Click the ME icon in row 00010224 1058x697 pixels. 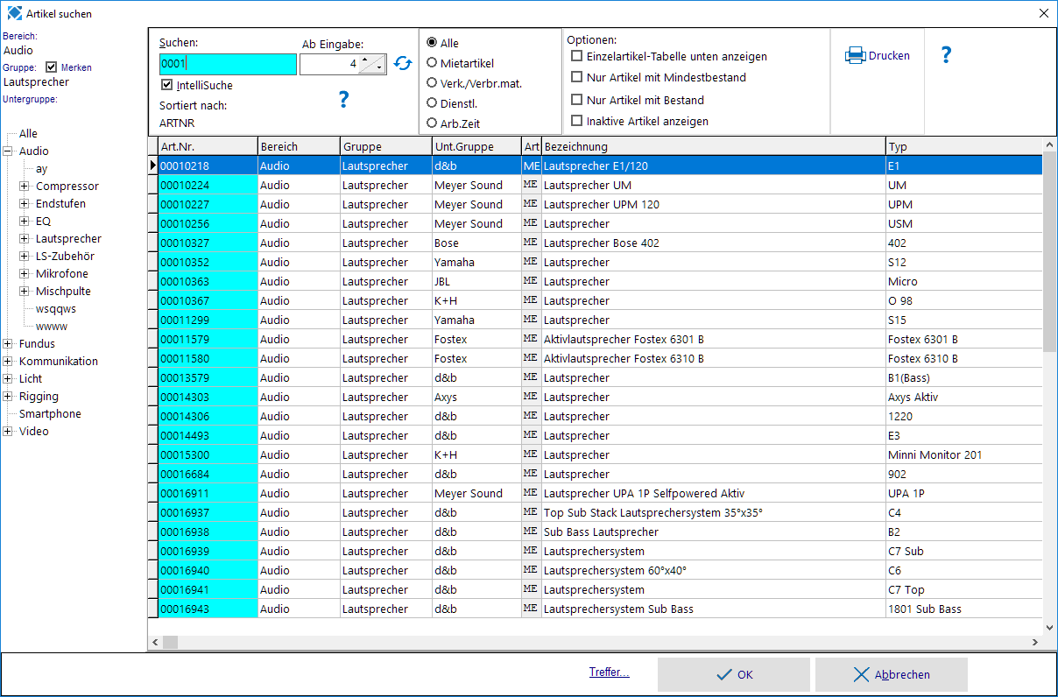530,185
